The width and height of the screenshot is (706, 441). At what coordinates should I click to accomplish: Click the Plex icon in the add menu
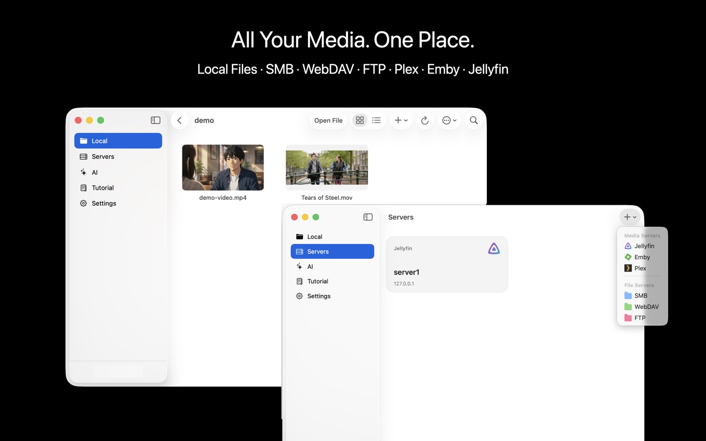pos(628,269)
